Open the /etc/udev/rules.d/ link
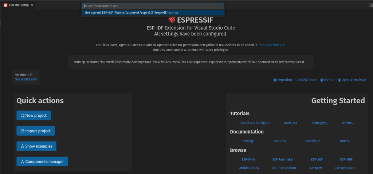Image resolution: width=373 pixels, height=174 pixels. pos(272,45)
